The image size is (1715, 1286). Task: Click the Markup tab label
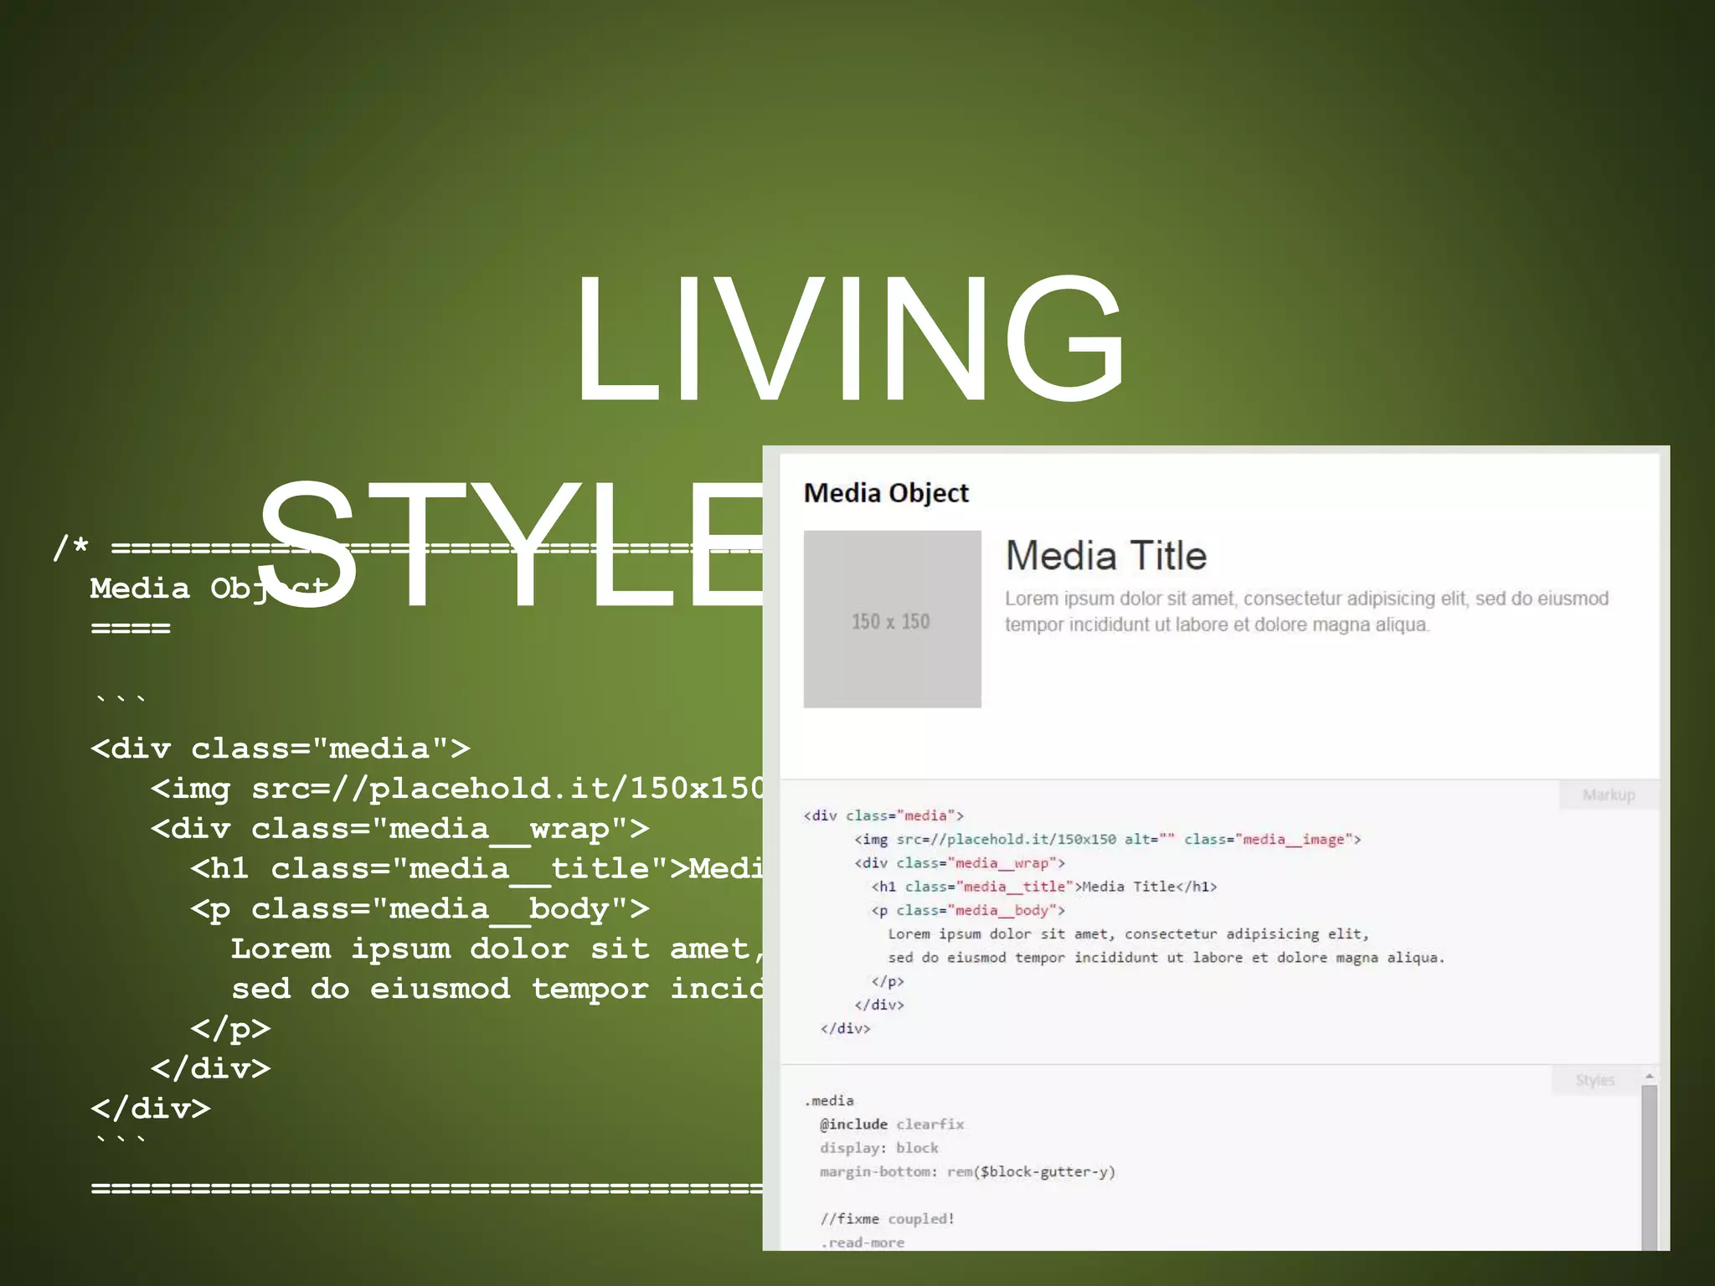coord(1609,795)
